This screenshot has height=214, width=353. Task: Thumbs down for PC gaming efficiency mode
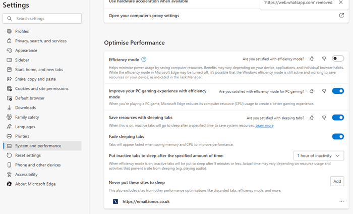pyautogui.click(x=324, y=91)
